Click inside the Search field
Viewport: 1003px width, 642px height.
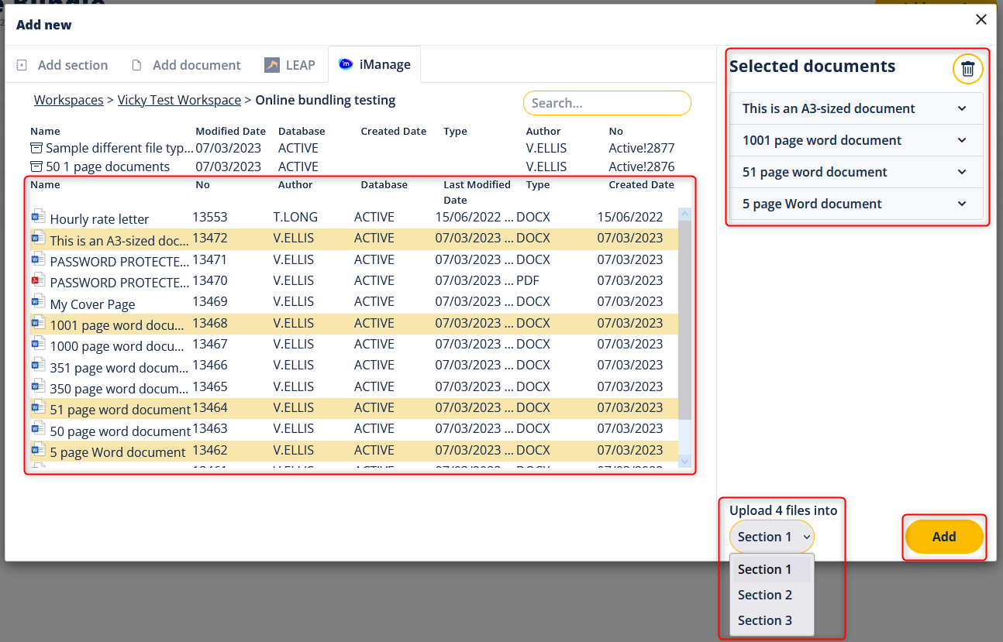point(607,103)
